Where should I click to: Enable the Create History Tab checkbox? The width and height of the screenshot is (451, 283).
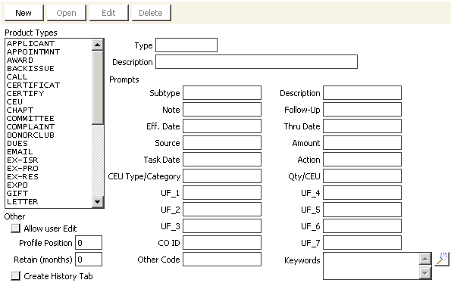(x=15, y=276)
